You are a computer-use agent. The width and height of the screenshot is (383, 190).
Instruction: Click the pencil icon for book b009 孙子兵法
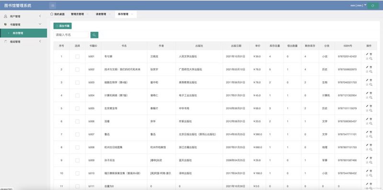pos(367,158)
